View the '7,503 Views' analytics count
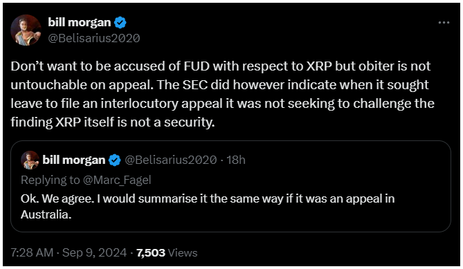 167,253
